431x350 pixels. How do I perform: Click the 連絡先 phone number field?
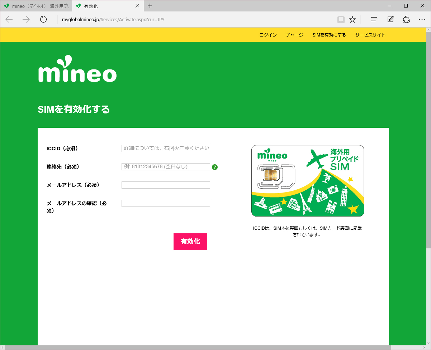click(x=166, y=166)
